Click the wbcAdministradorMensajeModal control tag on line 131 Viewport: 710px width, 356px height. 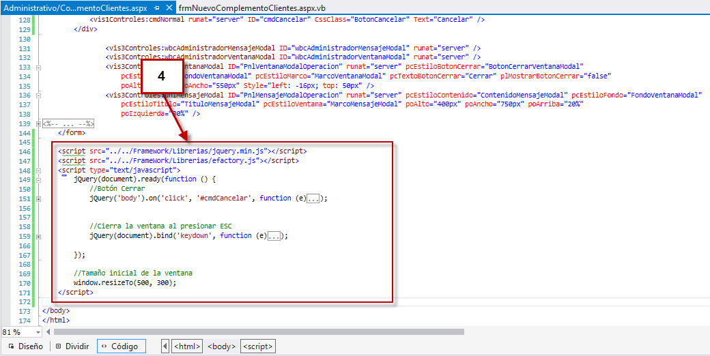(x=190, y=48)
